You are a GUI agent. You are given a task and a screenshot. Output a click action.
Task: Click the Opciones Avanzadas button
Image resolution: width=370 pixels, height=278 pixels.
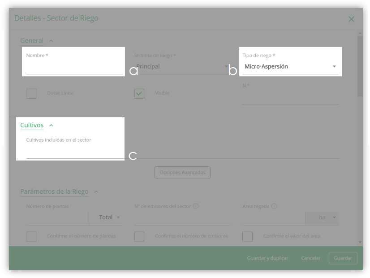[182, 173]
